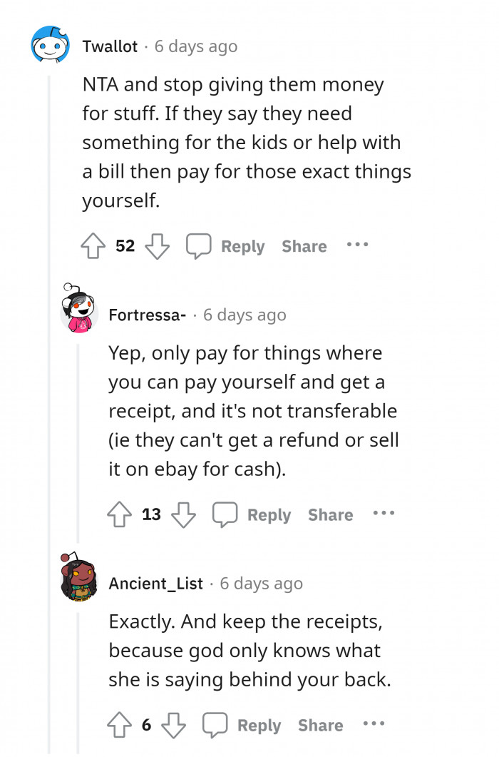This screenshot has width=499, height=757.
Task: Toggle downvote on Ancient_List's comment
Action: (x=173, y=725)
